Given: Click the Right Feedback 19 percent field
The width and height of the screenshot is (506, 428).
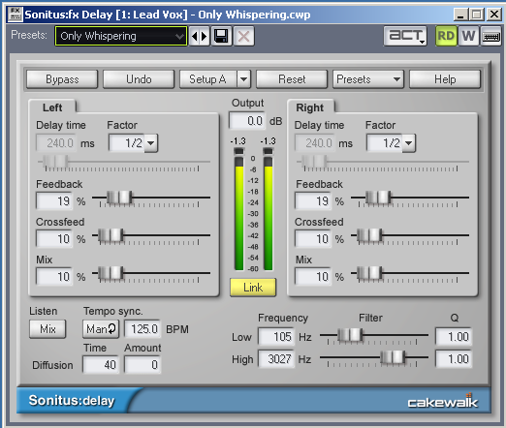Looking at the screenshot, I should [313, 201].
